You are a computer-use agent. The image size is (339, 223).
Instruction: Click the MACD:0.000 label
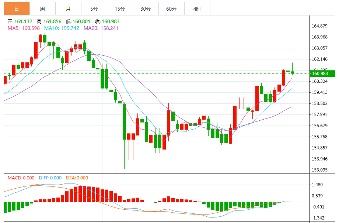click(21, 178)
